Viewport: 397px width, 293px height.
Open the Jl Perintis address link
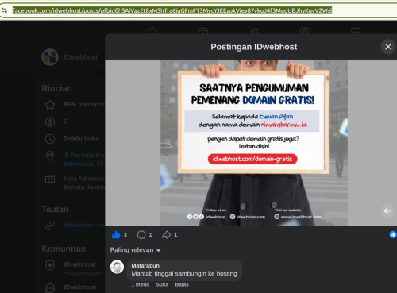(84, 160)
